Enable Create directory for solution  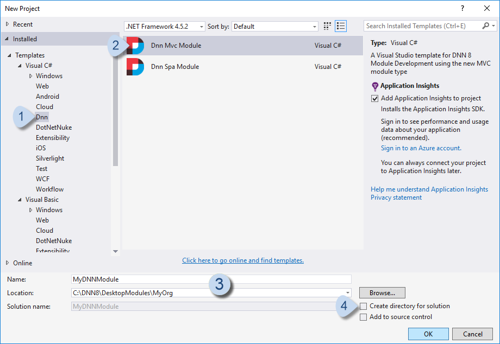[x=363, y=306]
